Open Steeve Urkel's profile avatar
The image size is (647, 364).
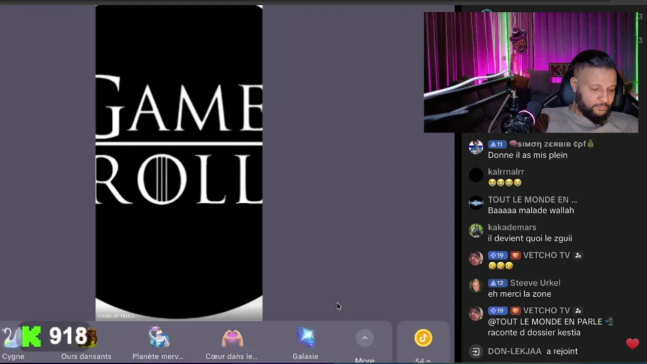476,286
